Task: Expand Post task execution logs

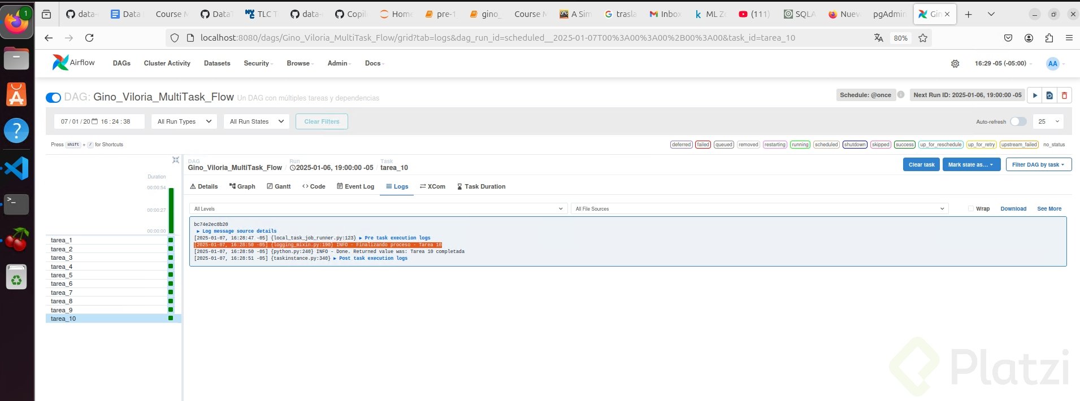Action: (370, 258)
